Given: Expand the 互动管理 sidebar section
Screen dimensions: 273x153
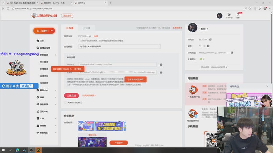Looking at the screenshot, I should click(x=55, y=104).
